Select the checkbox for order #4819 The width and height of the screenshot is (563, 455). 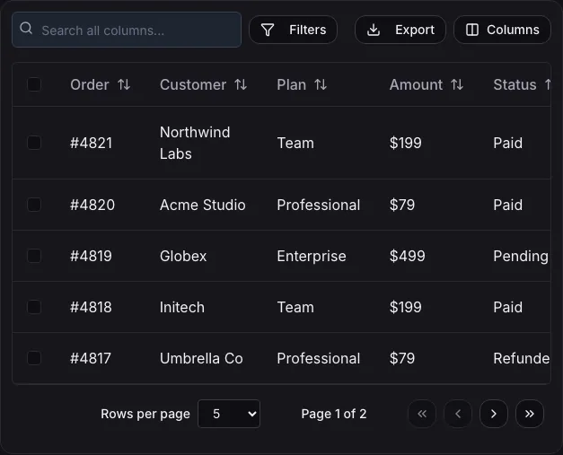pyautogui.click(x=34, y=256)
